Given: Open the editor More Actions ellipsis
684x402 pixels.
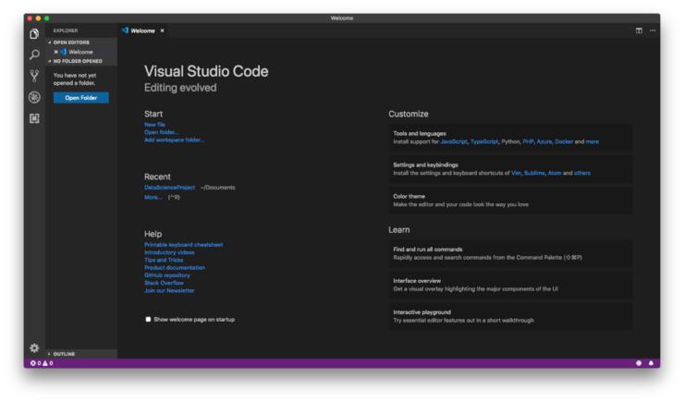Looking at the screenshot, I should click(x=653, y=30).
